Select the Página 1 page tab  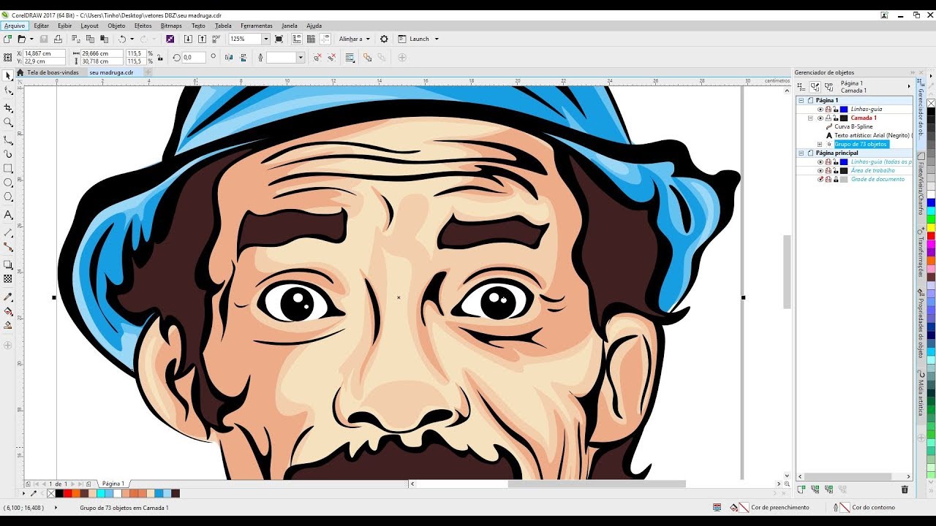pyautogui.click(x=113, y=484)
